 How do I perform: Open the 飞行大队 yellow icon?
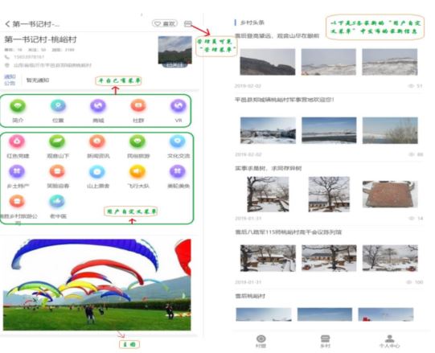click(137, 171)
